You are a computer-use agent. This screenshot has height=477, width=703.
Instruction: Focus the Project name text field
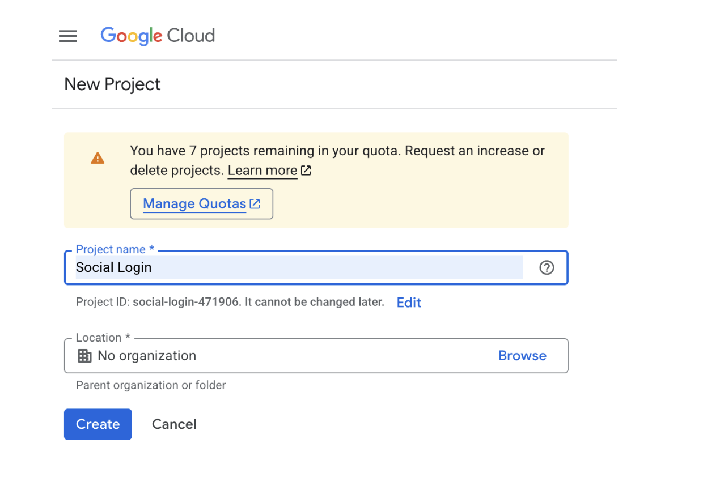[299, 267]
